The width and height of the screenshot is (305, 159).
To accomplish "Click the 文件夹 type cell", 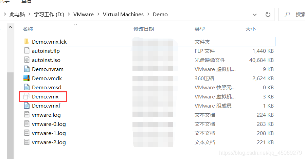I will [202, 42].
